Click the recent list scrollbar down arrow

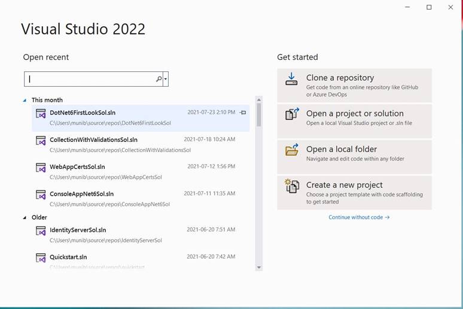tap(259, 267)
